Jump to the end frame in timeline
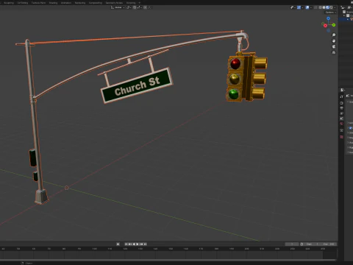The width and height of the screenshot is (353, 265). [145, 244]
